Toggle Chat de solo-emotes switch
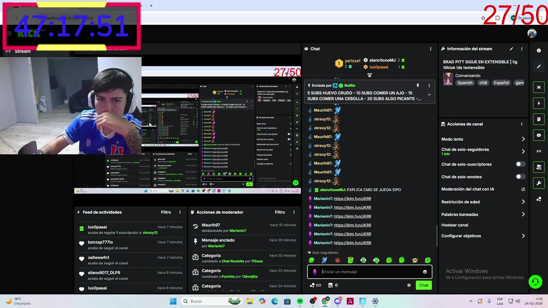The height and width of the screenshot is (308, 548). tap(520, 177)
